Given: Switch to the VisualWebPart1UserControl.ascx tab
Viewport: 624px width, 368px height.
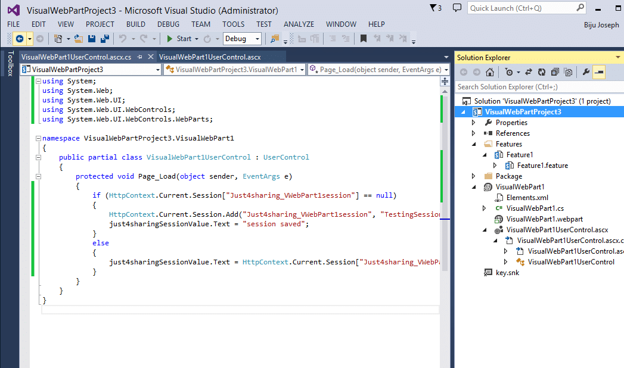Looking at the screenshot, I should [x=210, y=57].
